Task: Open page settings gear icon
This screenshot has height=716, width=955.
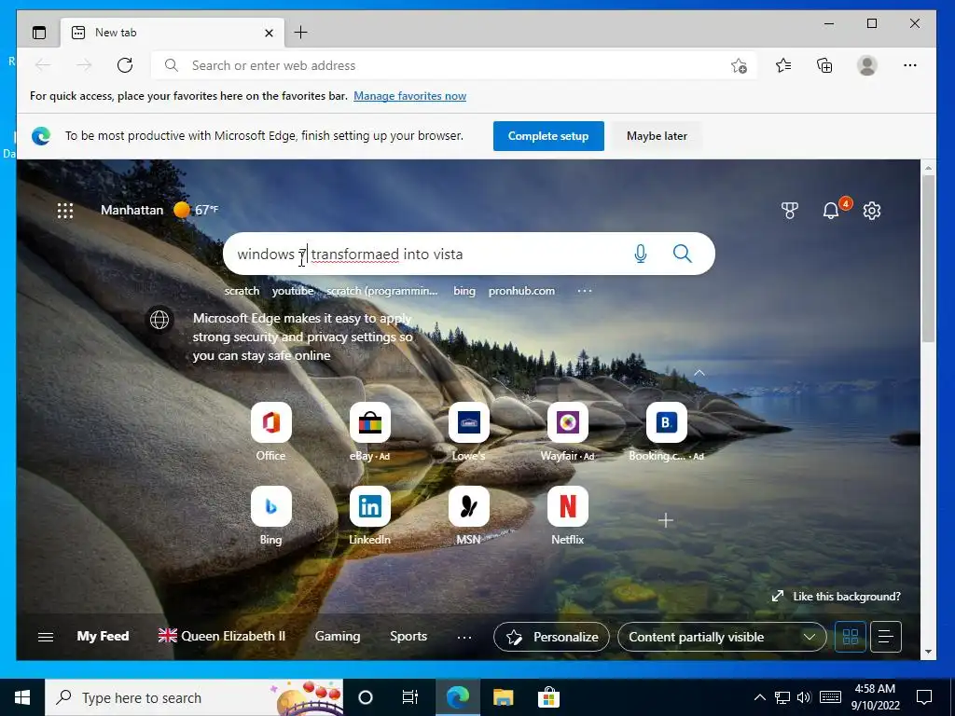Action: 872,211
